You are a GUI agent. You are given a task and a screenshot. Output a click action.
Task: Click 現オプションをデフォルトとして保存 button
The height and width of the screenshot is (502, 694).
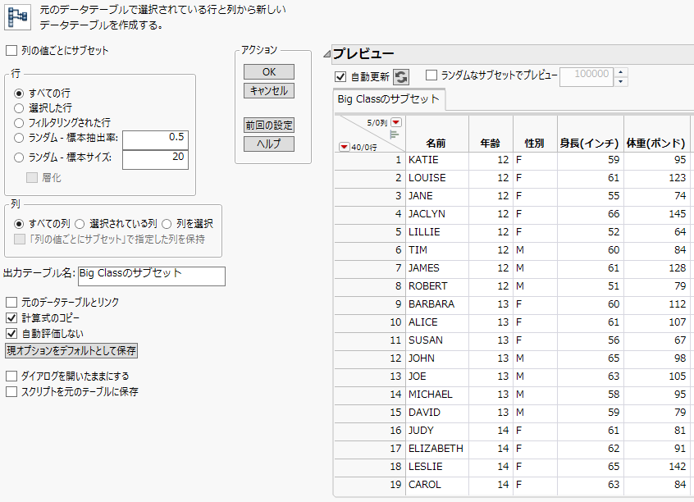click(71, 351)
